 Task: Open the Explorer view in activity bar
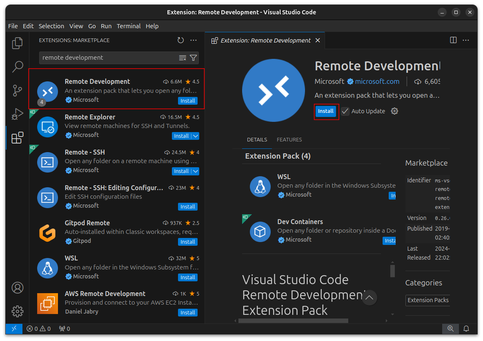pos(17,43)
